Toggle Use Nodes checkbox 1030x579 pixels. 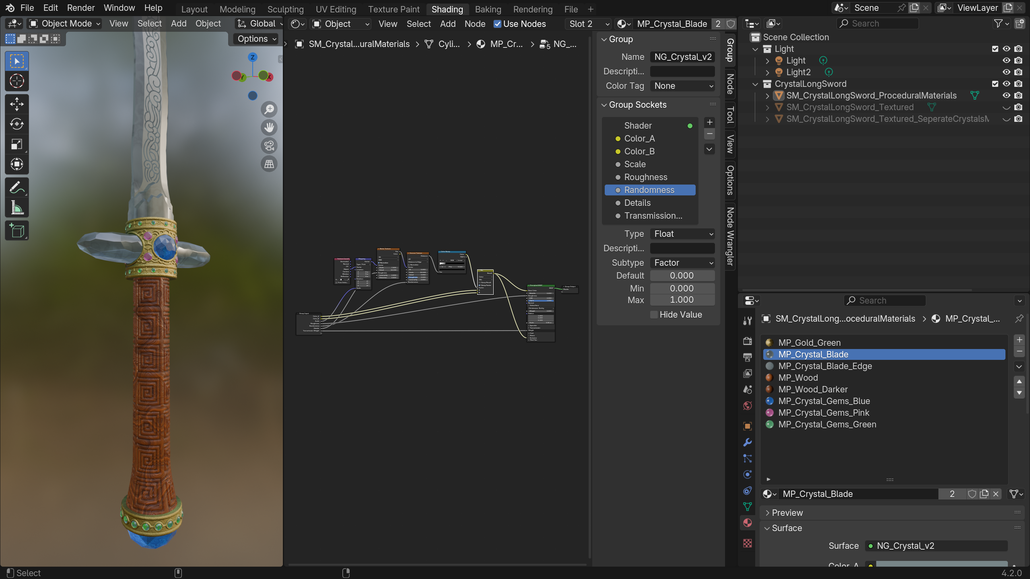tap(498, 24)
